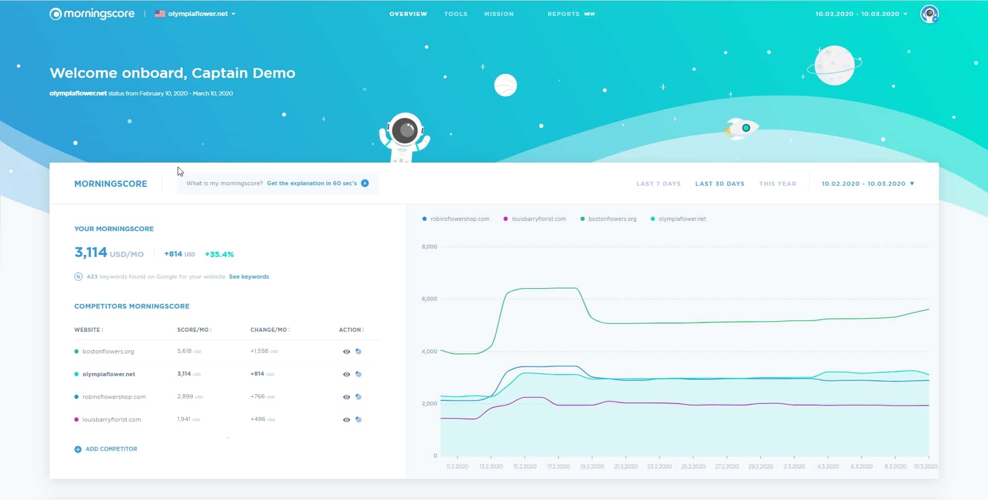
Task: Click the NEW badge beside REPORTS
Action: coord(589,14)
